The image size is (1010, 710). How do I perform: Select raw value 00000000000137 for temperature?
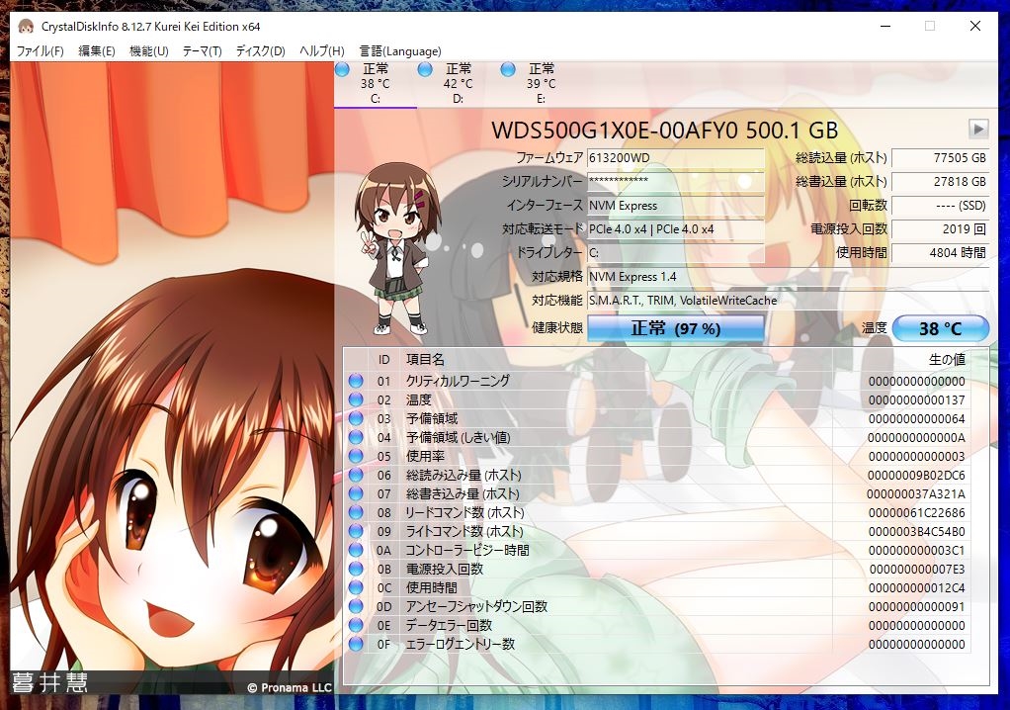click(916, 400)
